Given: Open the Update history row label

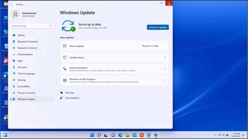Looking at the screenshot, I should pos(77,58).
